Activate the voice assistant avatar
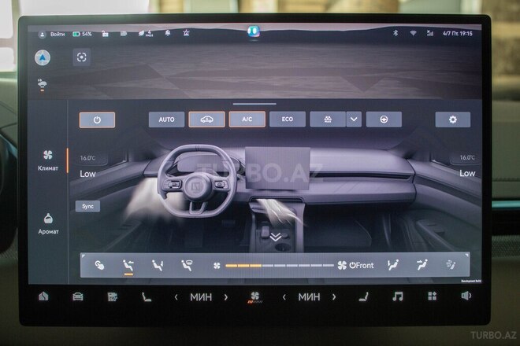Image resolution: width=520 pixels, height=346 pixels. point(254,31)
